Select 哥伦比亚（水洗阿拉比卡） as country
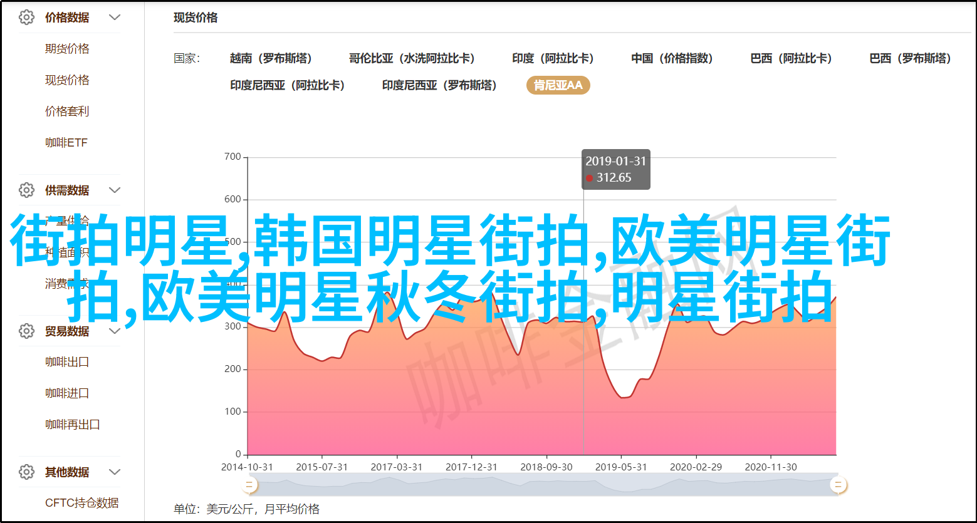This screenshot has height=523, width=977. click(412, 58)
